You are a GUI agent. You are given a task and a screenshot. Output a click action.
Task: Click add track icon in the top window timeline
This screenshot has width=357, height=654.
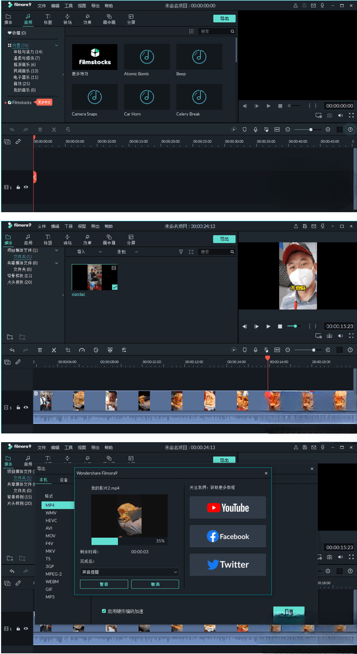(7, 141)
